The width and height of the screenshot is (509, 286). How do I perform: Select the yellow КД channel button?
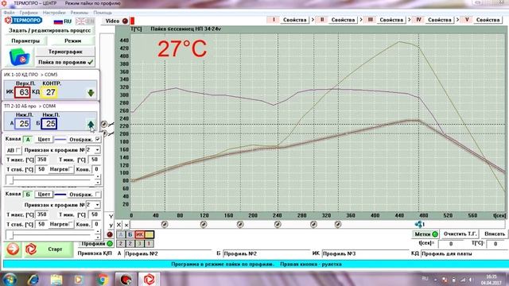coord(150,234)
